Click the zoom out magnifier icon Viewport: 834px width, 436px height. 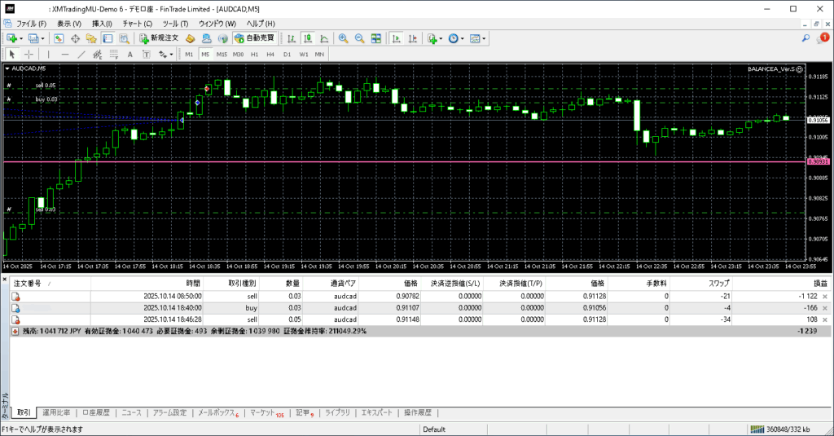[359, 38]
